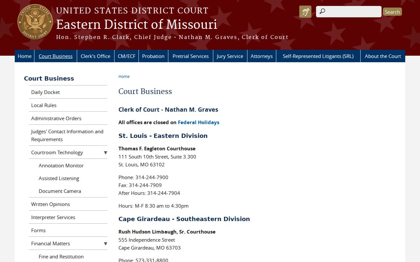Click Rush Hudson Limbaugh, Sr. Courthouse text
The height and width of the screenshot is (262, 420).
click(167, 232)
